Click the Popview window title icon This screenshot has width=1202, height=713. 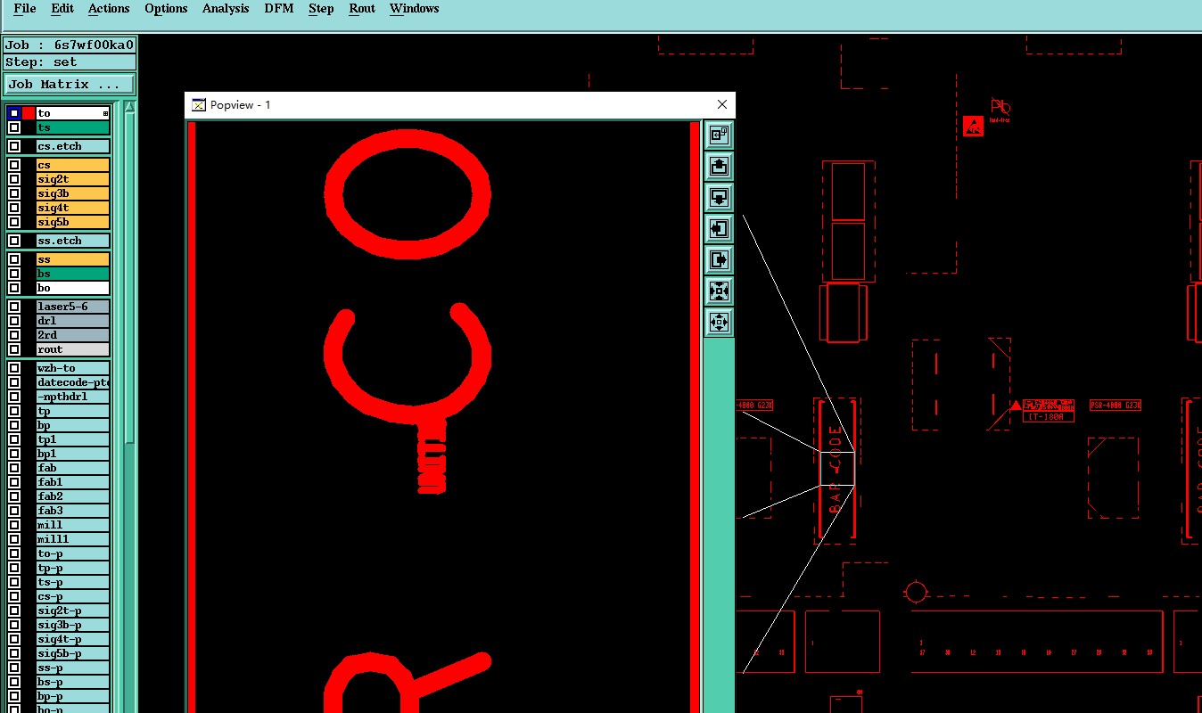coord(199,105)
